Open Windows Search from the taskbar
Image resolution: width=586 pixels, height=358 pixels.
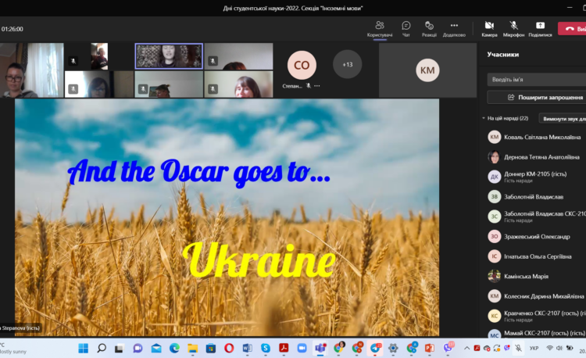102,349
